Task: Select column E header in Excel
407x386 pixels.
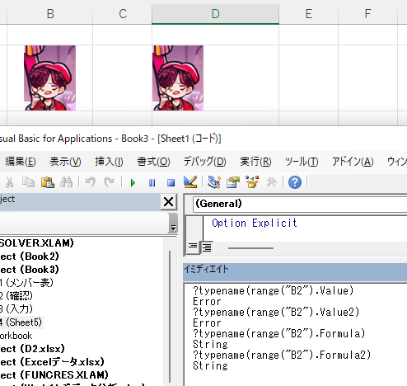Action: pos(308,13)
